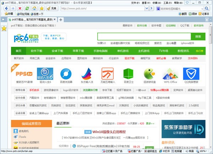Open the 帮助(H) menu
Viewport: 213px width, 154px height.
pos(178,3)
